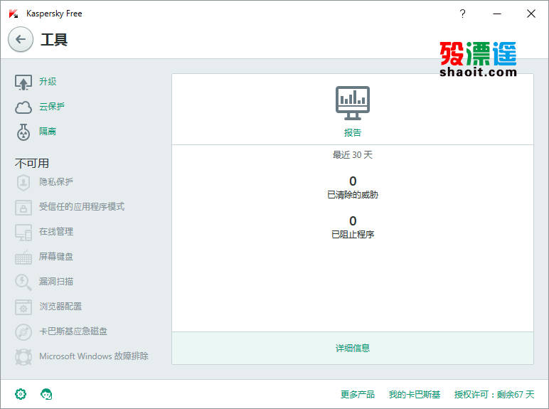
Task: Select the 在线管理 entry
Action: [56, 231]
